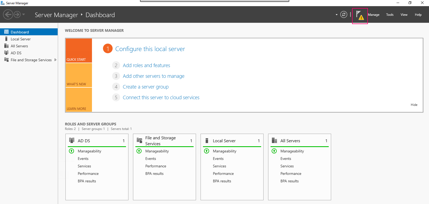Image resolution: width=429 pixels, height=204 pixels.
Task: Click AD DS Manageability status icon
Action: 72,151
